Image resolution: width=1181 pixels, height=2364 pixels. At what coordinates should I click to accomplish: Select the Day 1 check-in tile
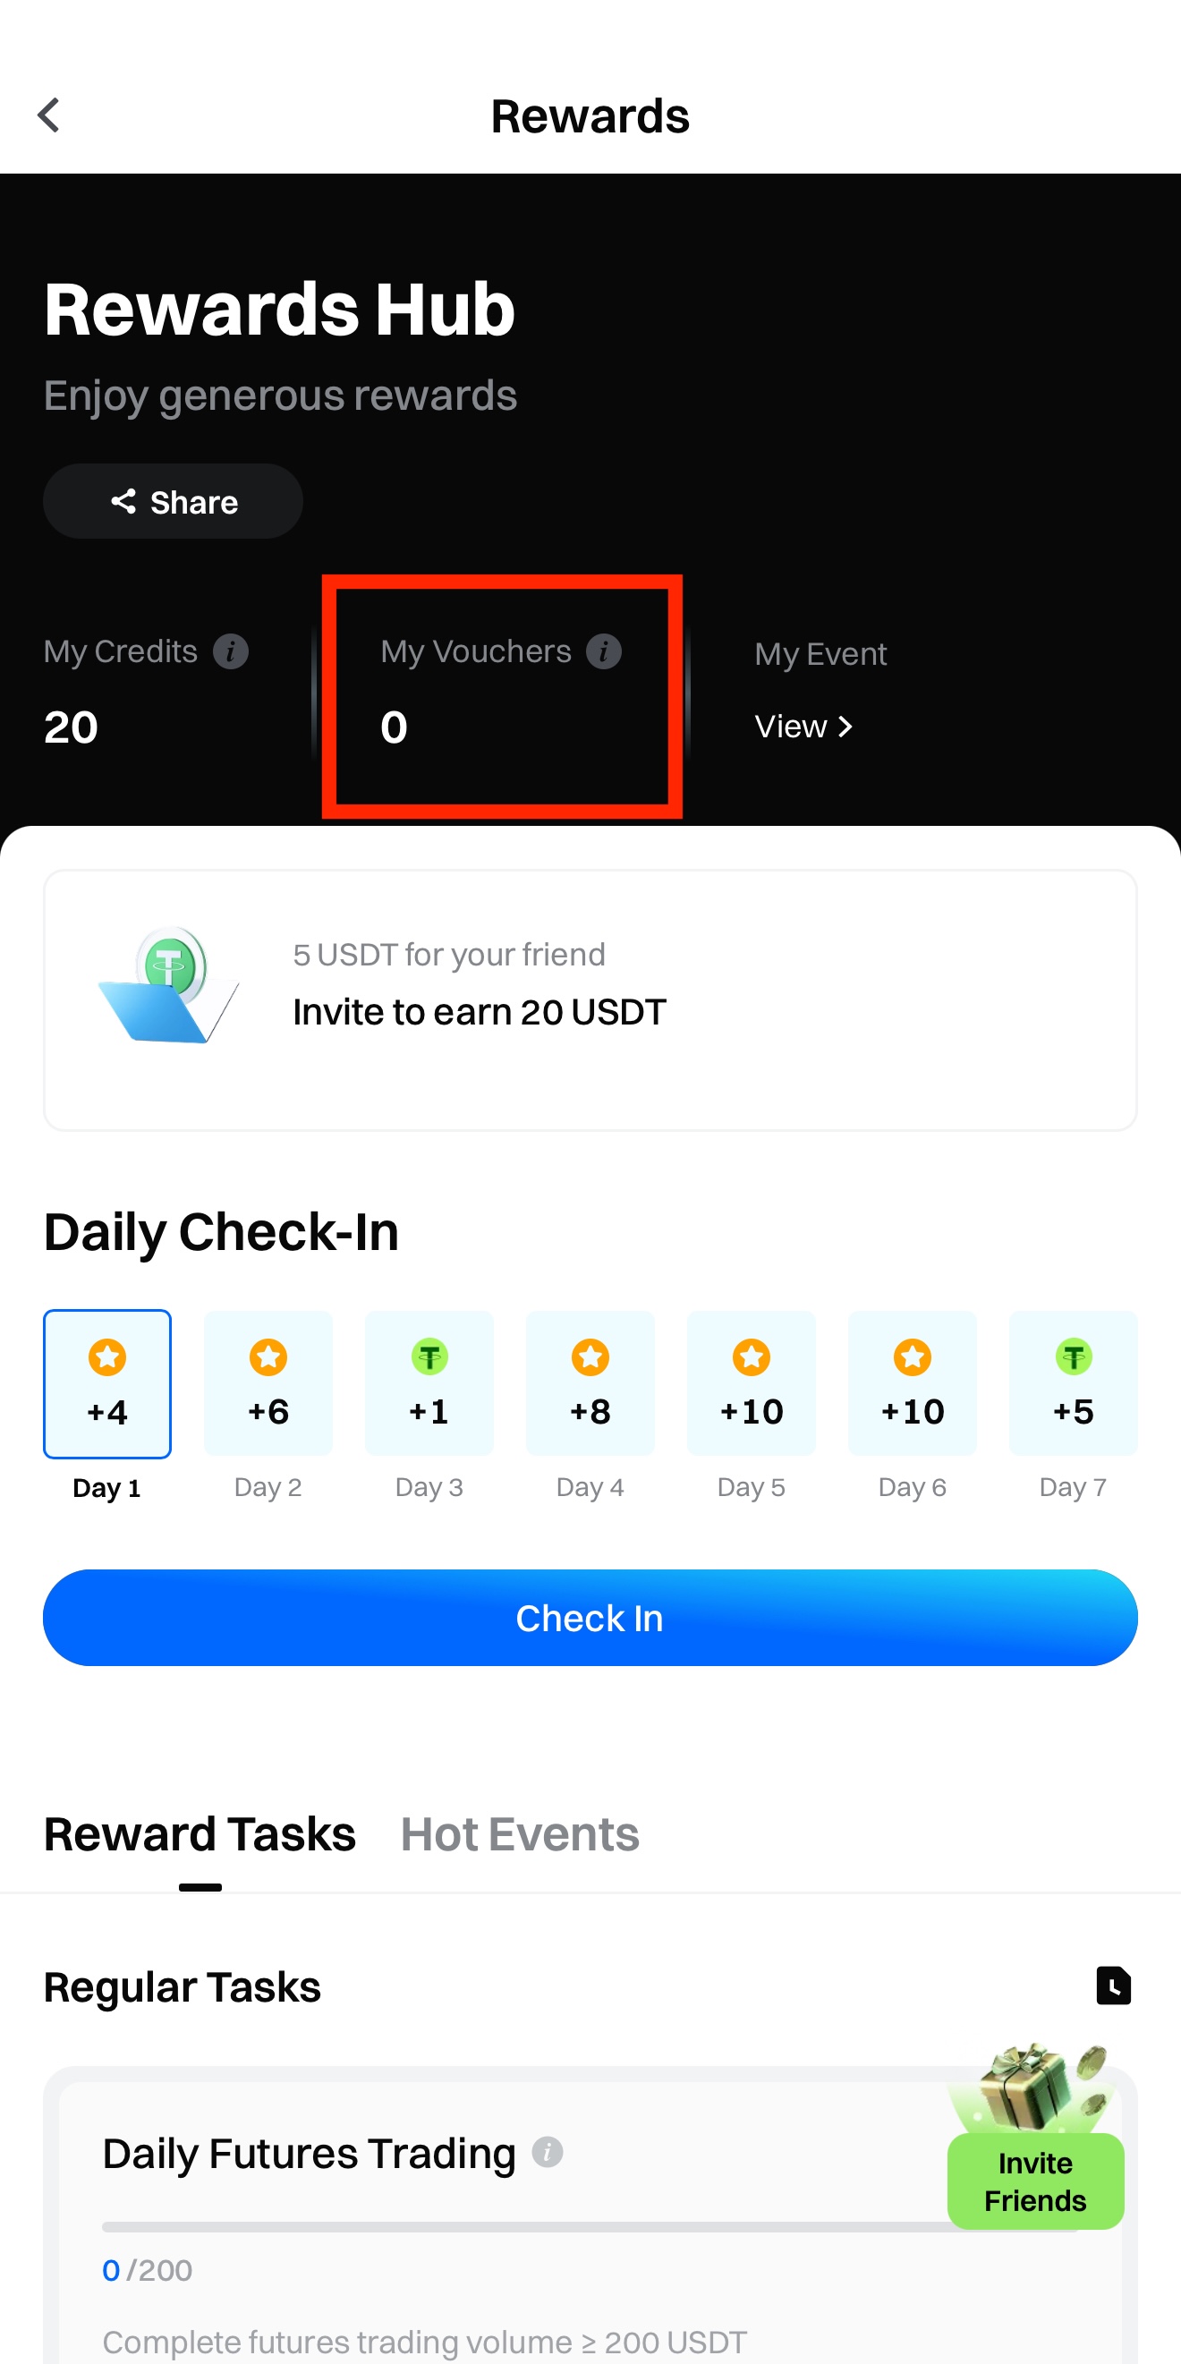[x=107, y=1384]
